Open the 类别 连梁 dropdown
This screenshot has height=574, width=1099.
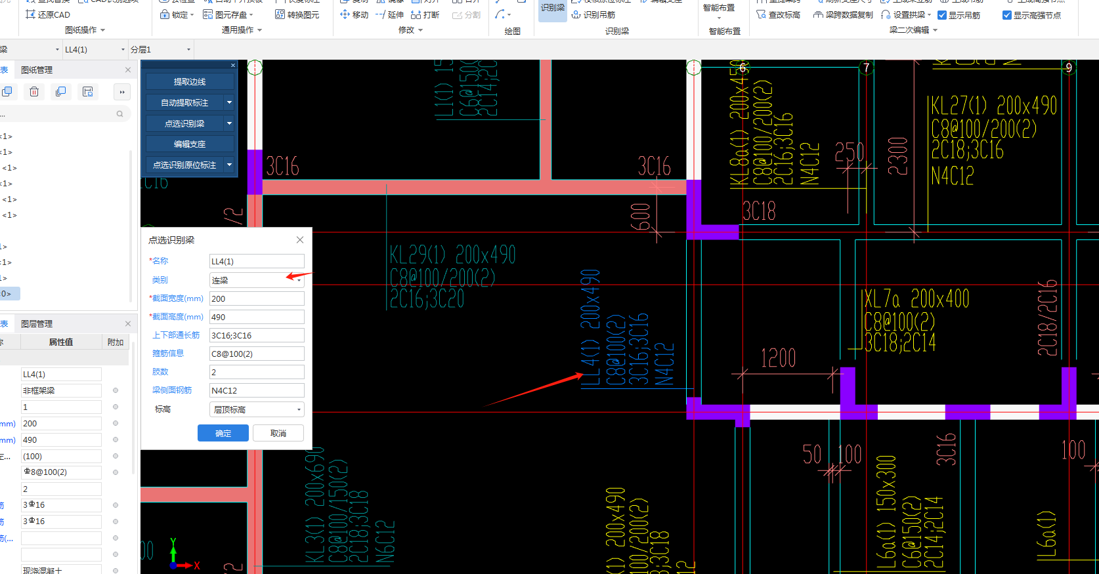click(257, 280)
